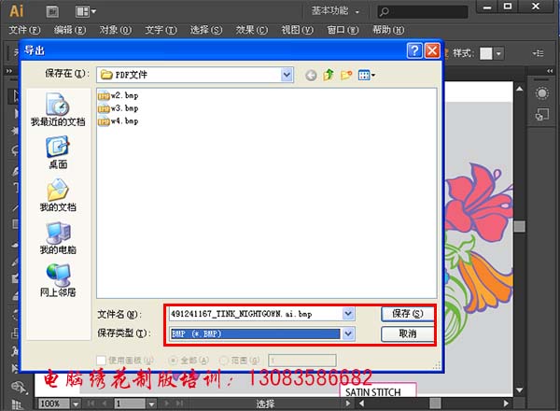Open 我的文档 in places sidebar
The image size is (560, 411).
tap(57, 194)
